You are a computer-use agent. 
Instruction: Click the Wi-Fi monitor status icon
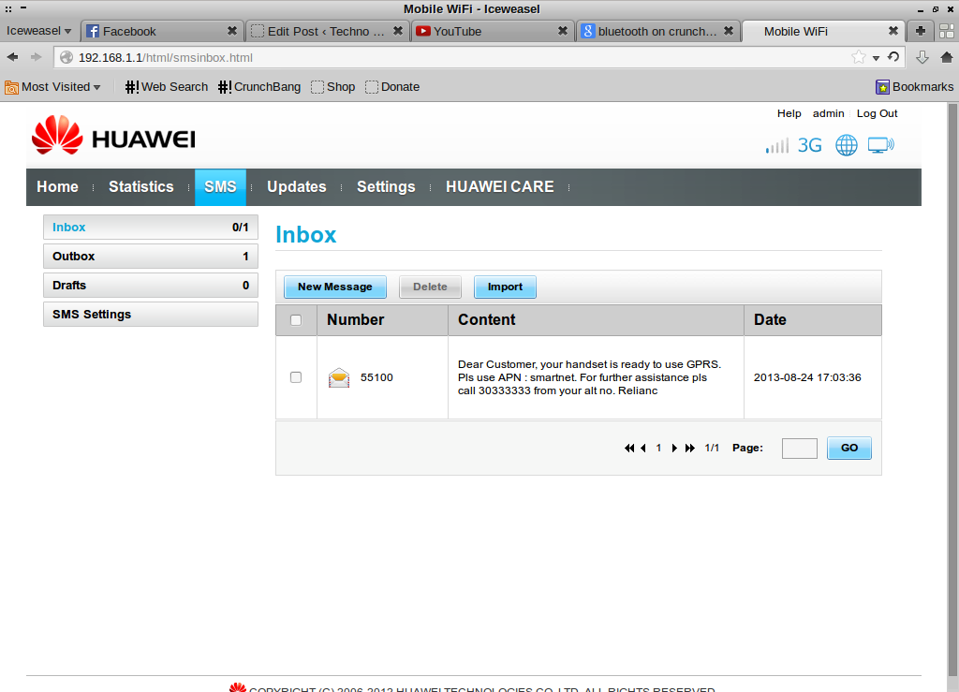880,145
